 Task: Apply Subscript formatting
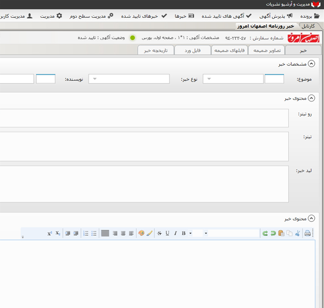coord(58,233)
